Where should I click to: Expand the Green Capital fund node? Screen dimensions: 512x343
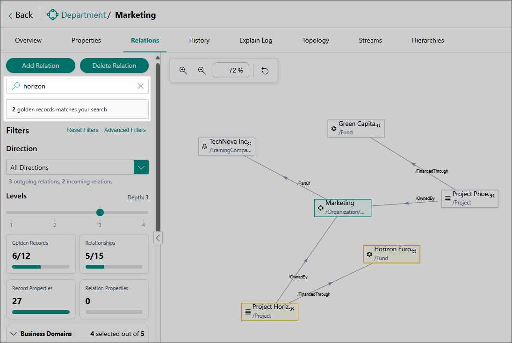pos(378,125)
